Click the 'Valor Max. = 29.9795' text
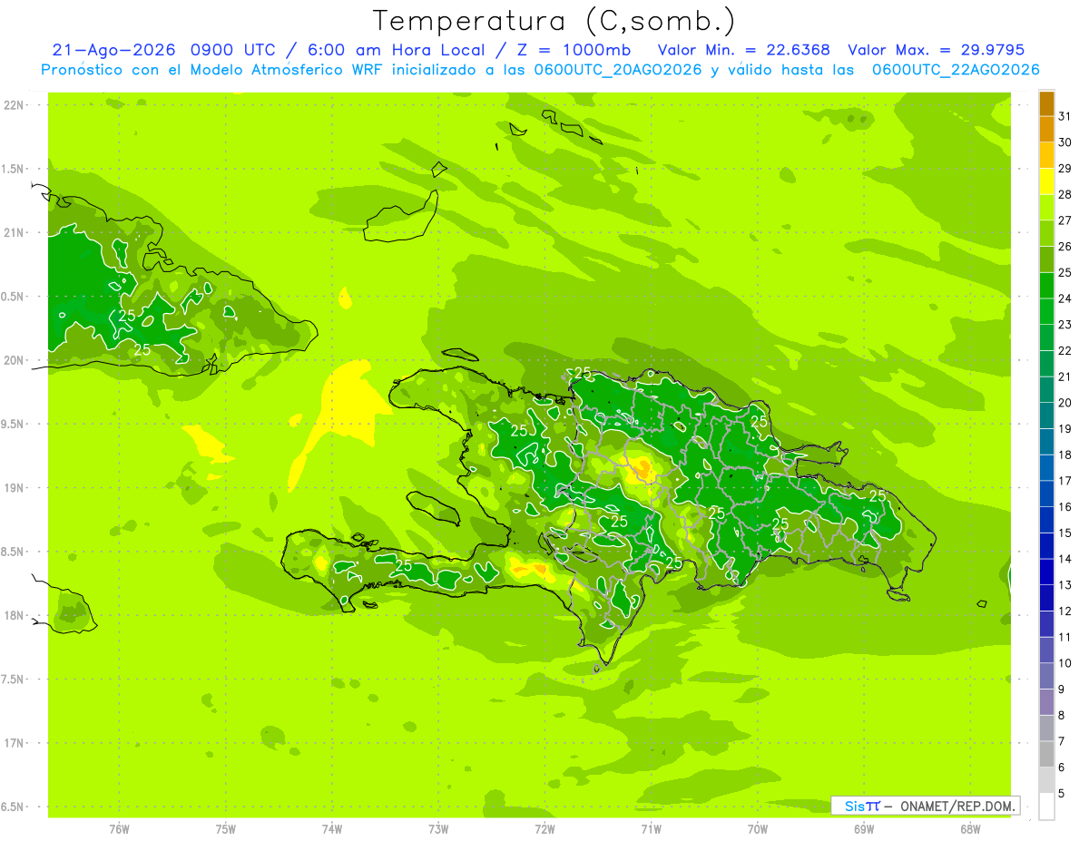 tap(937, 50)
